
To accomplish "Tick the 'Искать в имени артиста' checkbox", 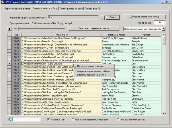I will tap(118, 119).
